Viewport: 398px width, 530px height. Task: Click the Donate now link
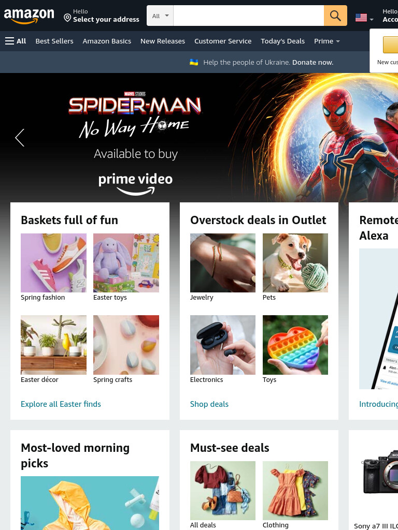[x=312, y=62]
